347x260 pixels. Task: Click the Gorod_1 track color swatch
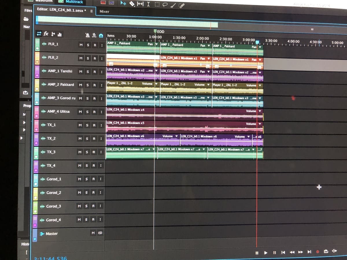[x=36, y=179]
